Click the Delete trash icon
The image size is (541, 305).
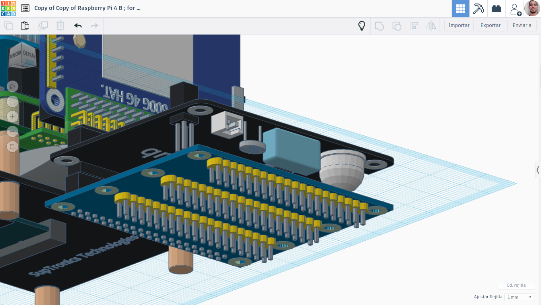60,26
